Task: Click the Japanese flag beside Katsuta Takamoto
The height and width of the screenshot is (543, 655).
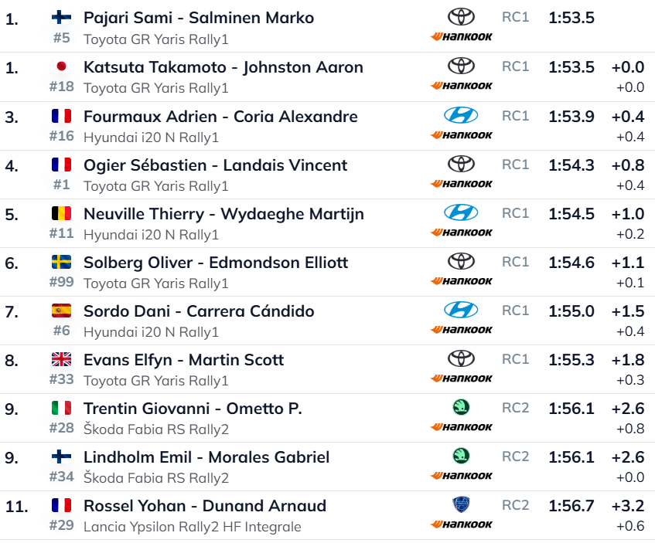Action: click(x=61, y=67)
